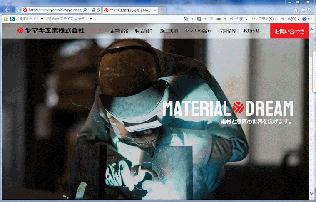The image size is (316, 202).
Task: Open a new blank tab
Action: pos(162,10)
